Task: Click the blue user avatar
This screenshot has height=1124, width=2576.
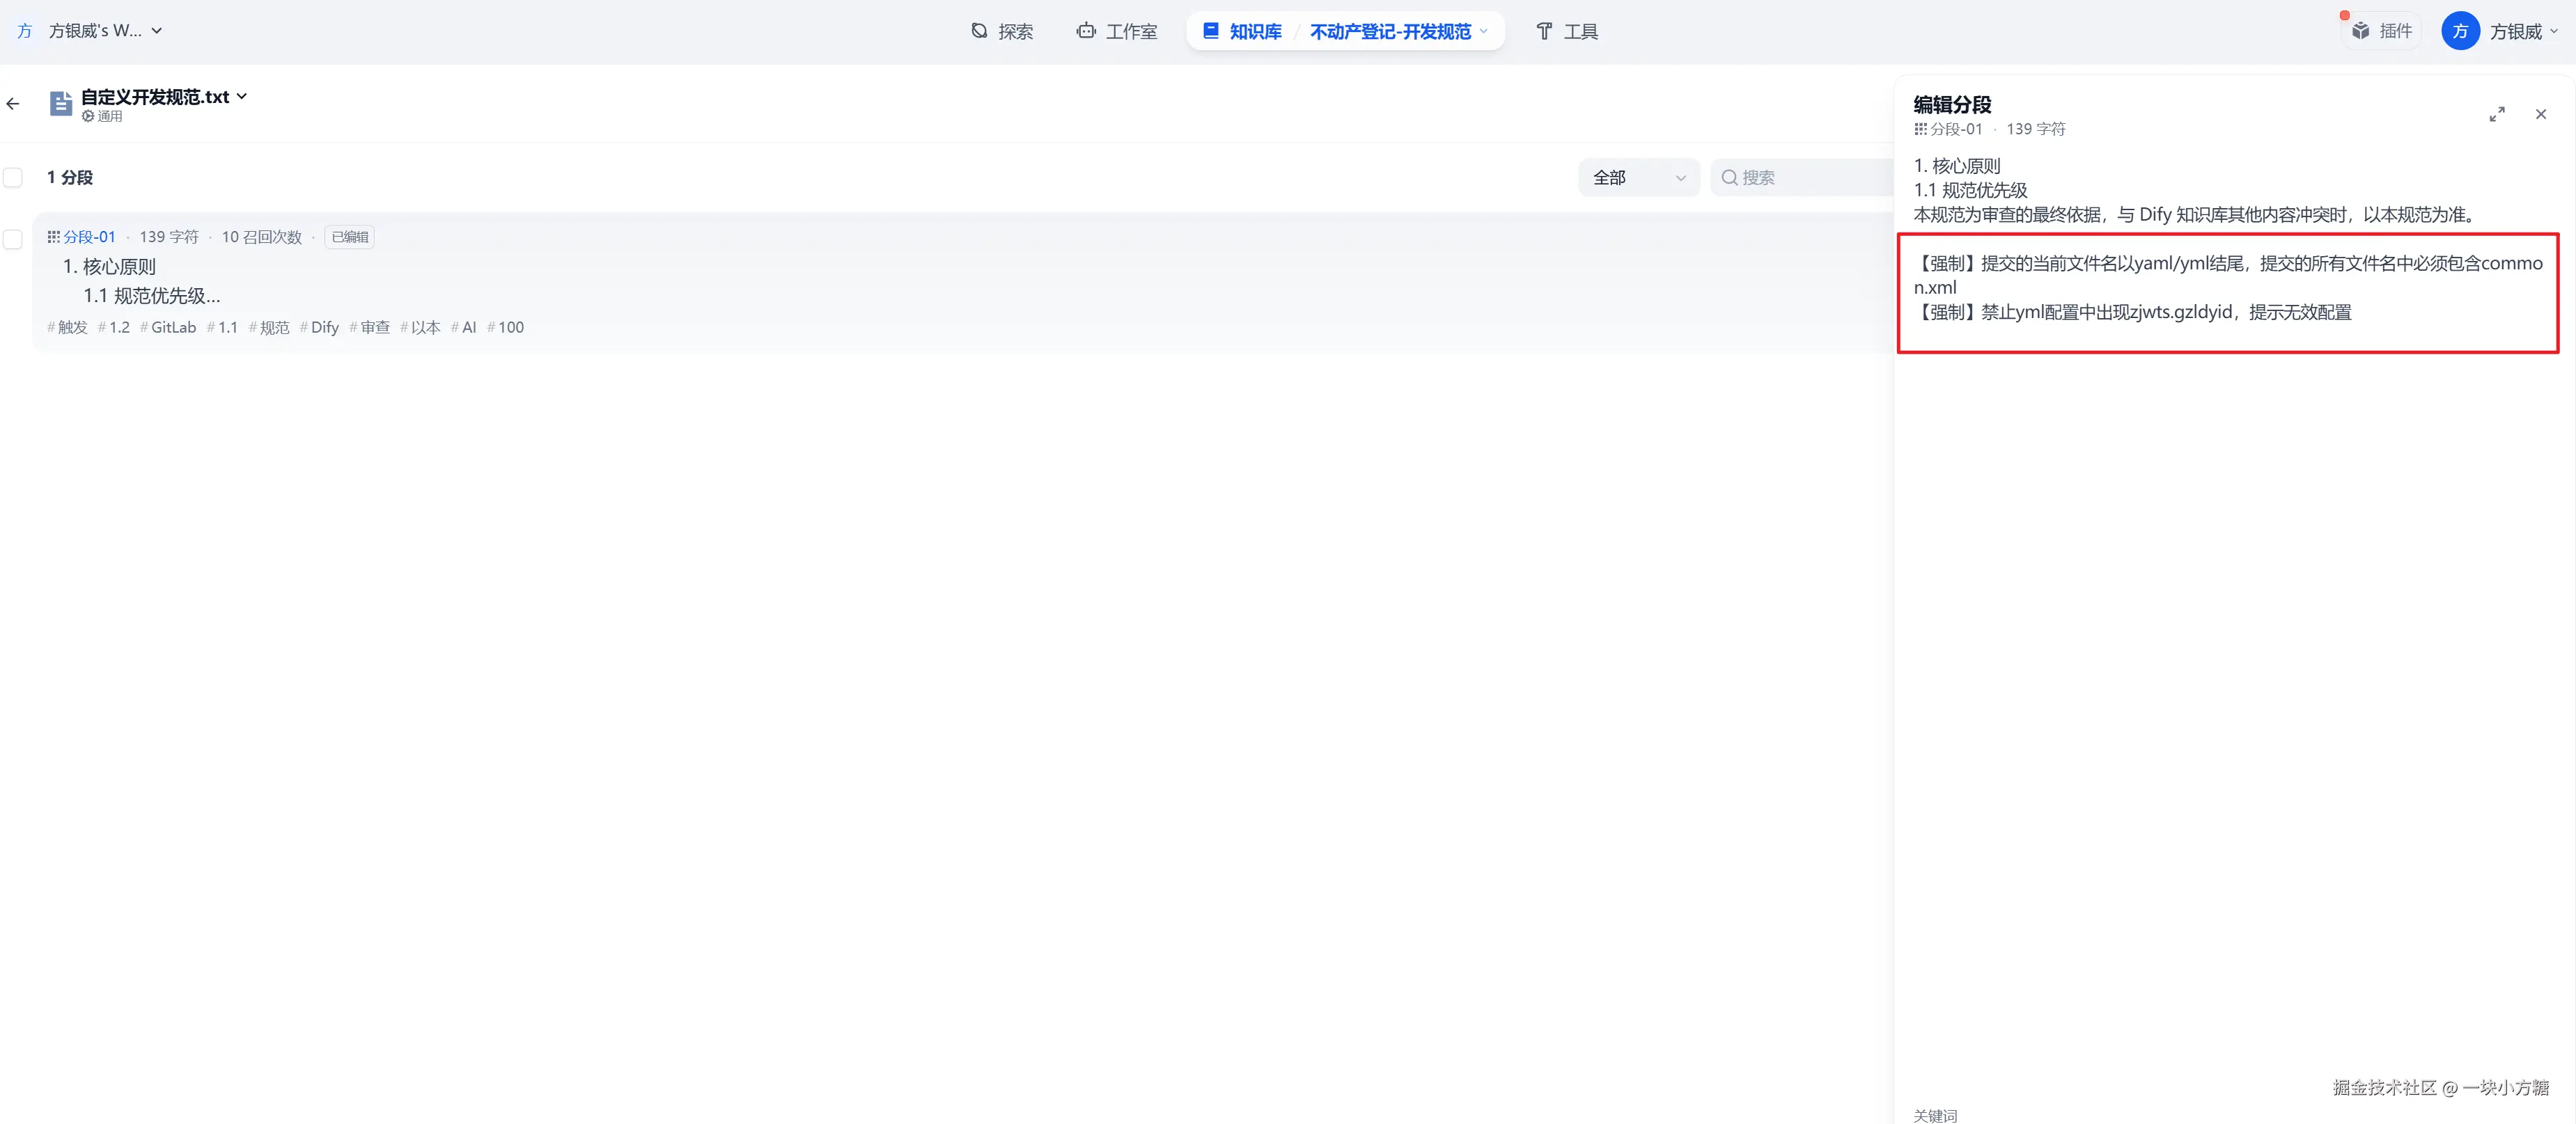Action: (x=2460, y=31)
